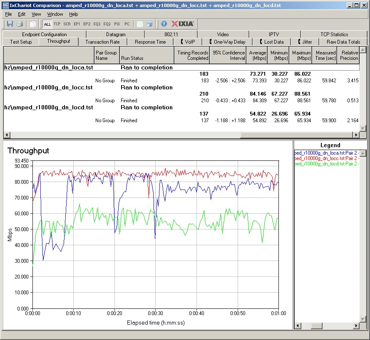This screenshot has height=340, width=370.
Task: Select the locd.tst Pair 2 legend entry
Action: 327,164
